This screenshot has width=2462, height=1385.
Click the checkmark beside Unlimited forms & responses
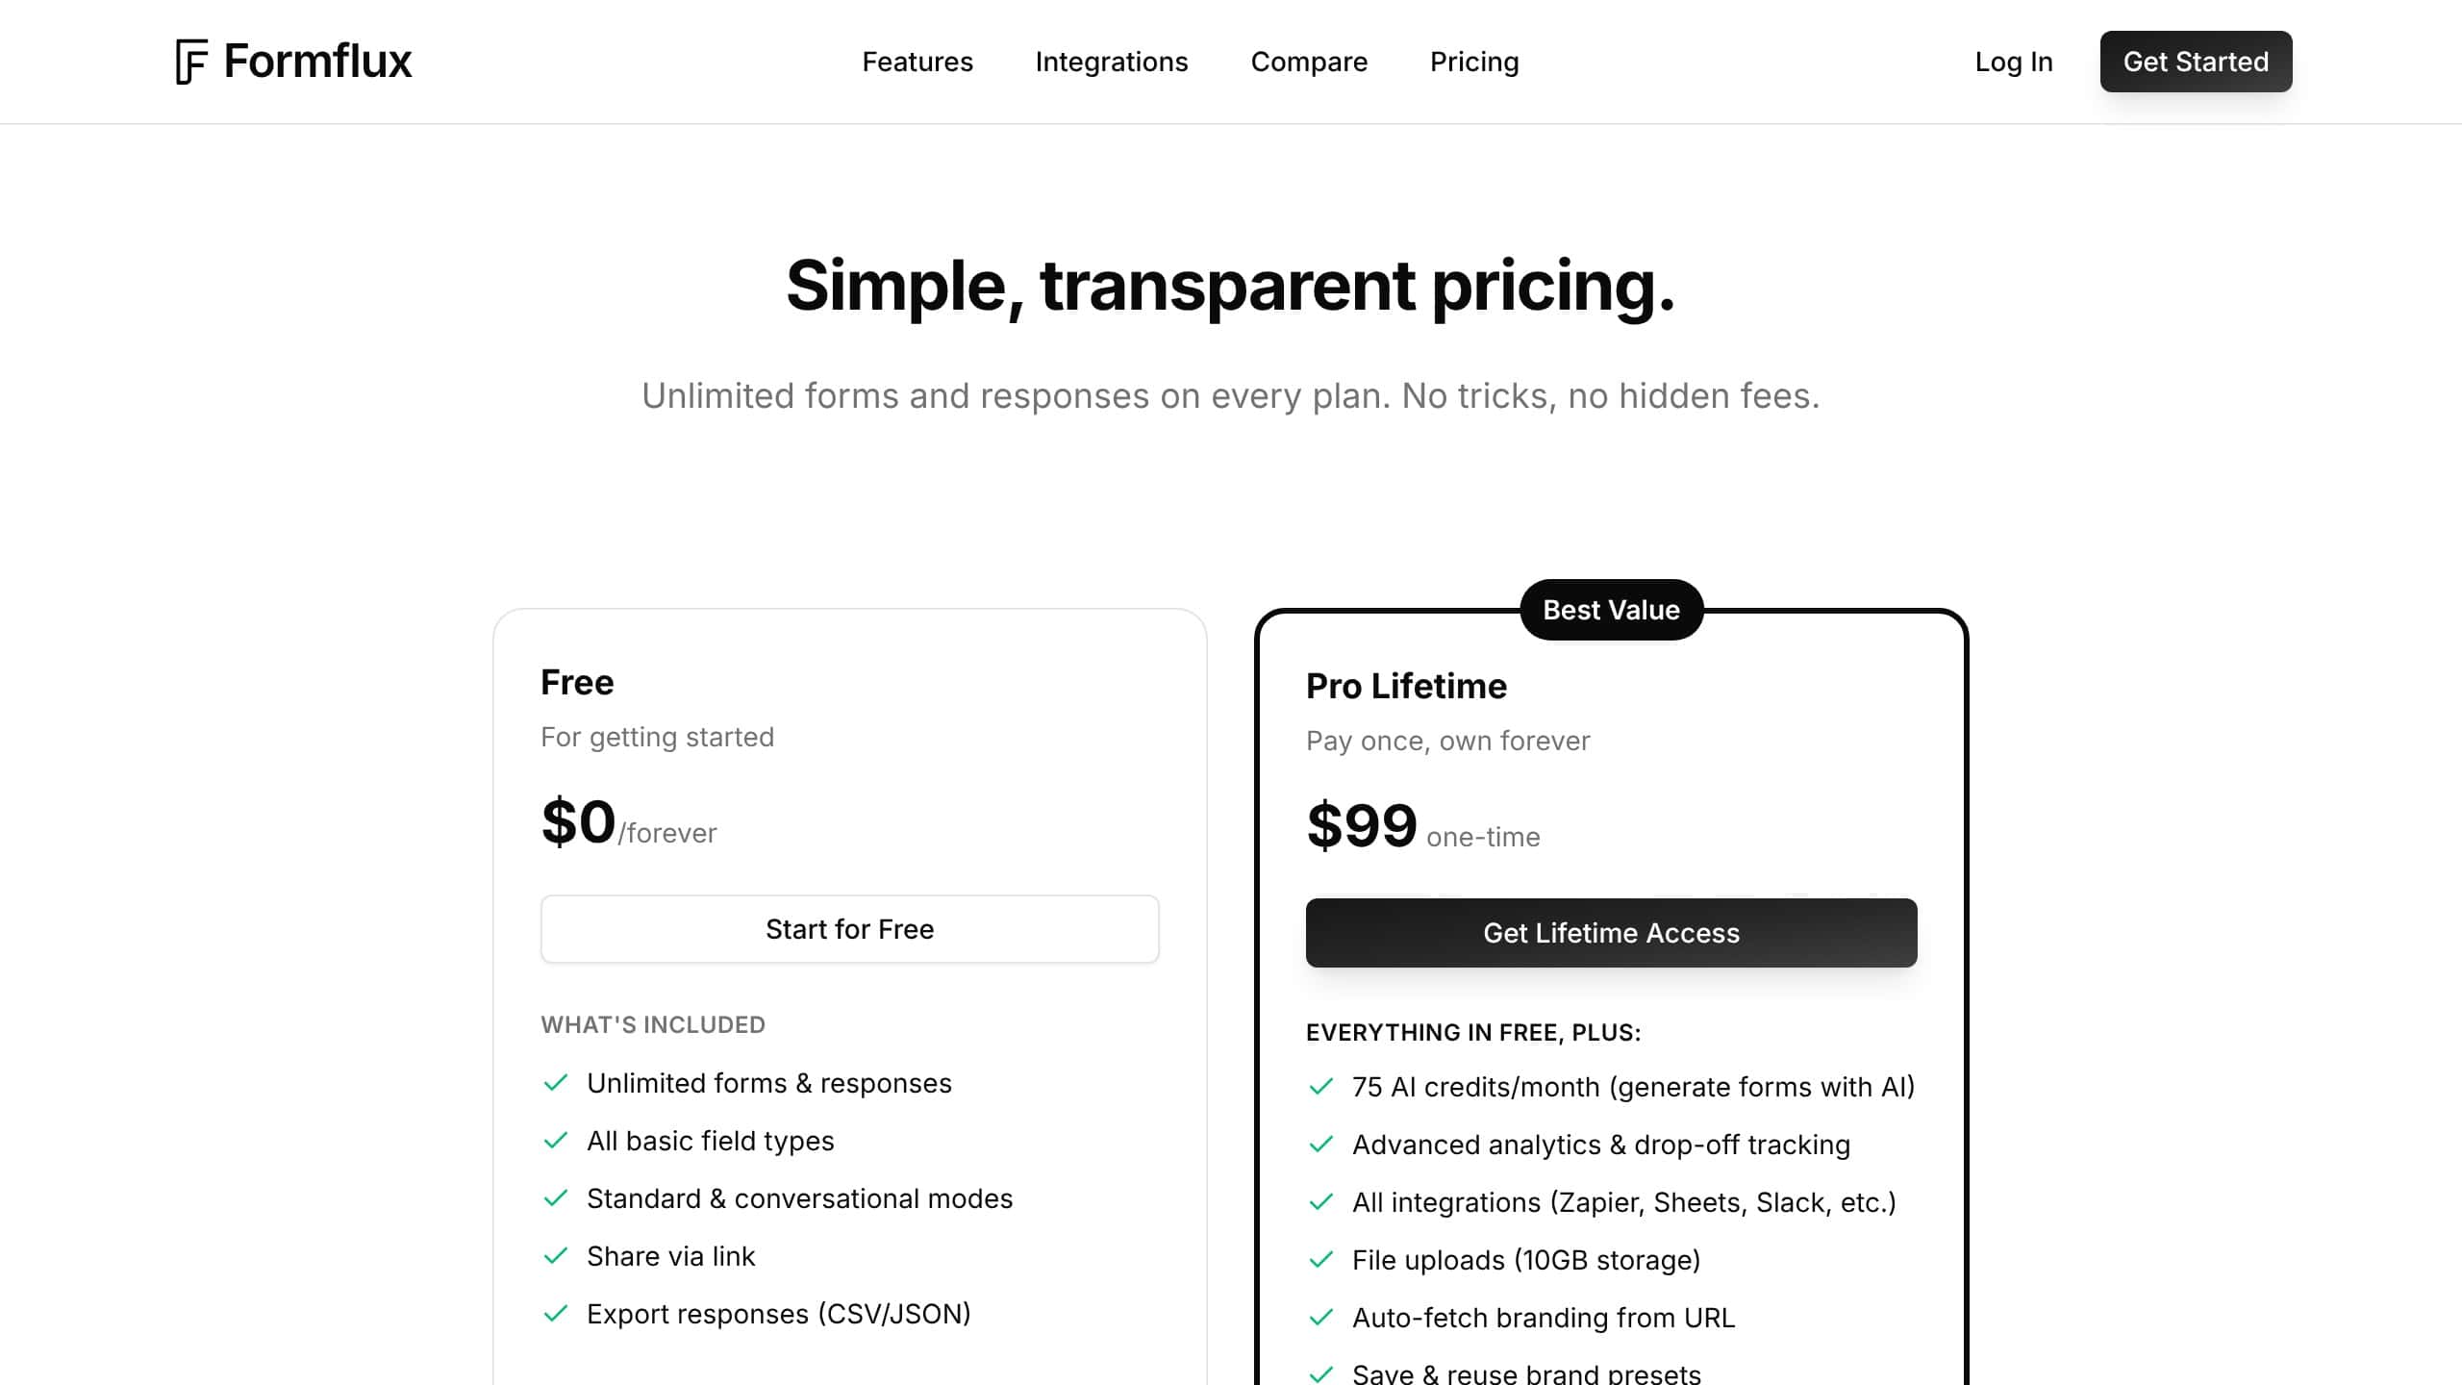coord(556,1083)
